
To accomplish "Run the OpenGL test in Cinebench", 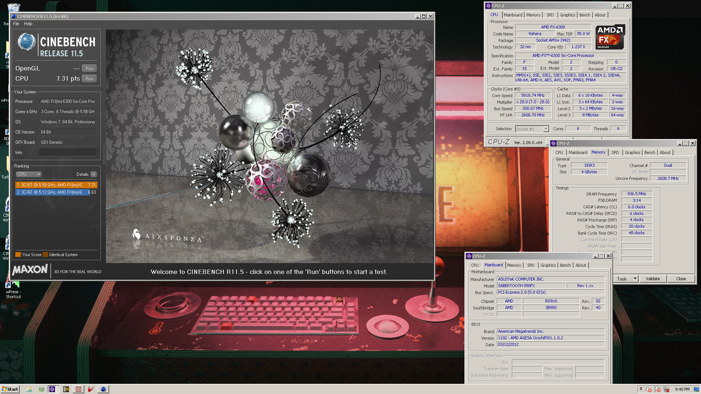I will click(89, 69).
